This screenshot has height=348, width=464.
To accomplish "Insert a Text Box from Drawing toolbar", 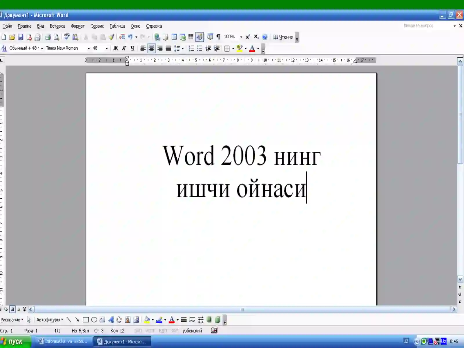I will (102, 320).
